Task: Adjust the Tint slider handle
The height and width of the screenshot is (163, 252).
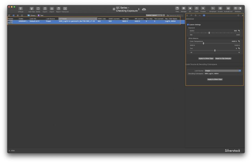Action: 215,50
